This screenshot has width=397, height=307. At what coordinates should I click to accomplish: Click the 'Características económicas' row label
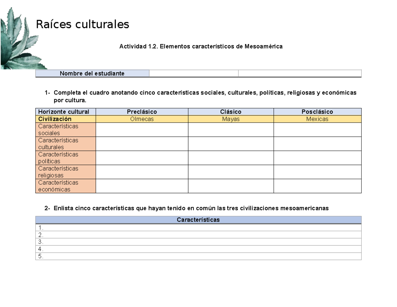(66, 186)
